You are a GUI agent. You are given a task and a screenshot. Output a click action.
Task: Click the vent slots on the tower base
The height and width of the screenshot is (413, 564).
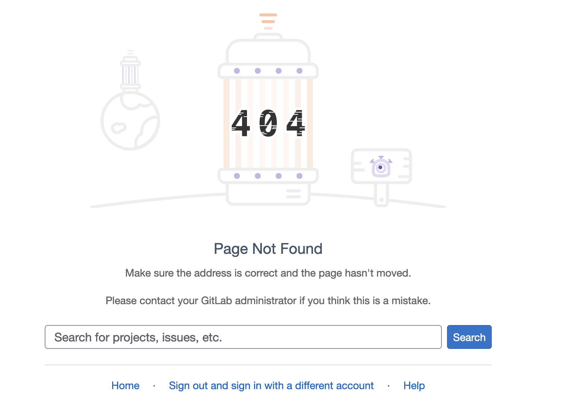coord(294,194)
